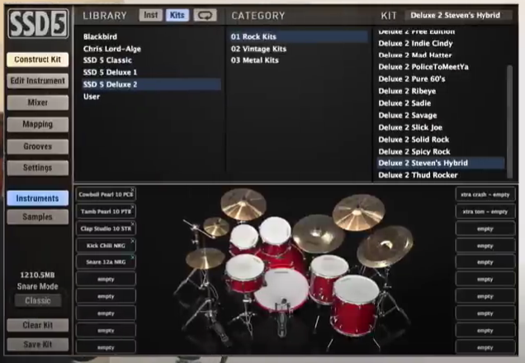Image resolution: width=525 pixels, height=363 pixels.
Task: Load the Deluxe 2 PoliceToMeetYa kit
Action: [441, 67]
